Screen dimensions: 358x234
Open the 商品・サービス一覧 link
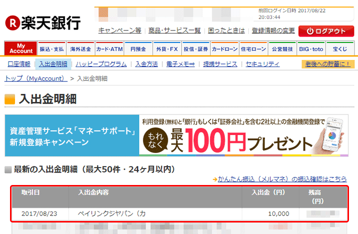point(175,30)
